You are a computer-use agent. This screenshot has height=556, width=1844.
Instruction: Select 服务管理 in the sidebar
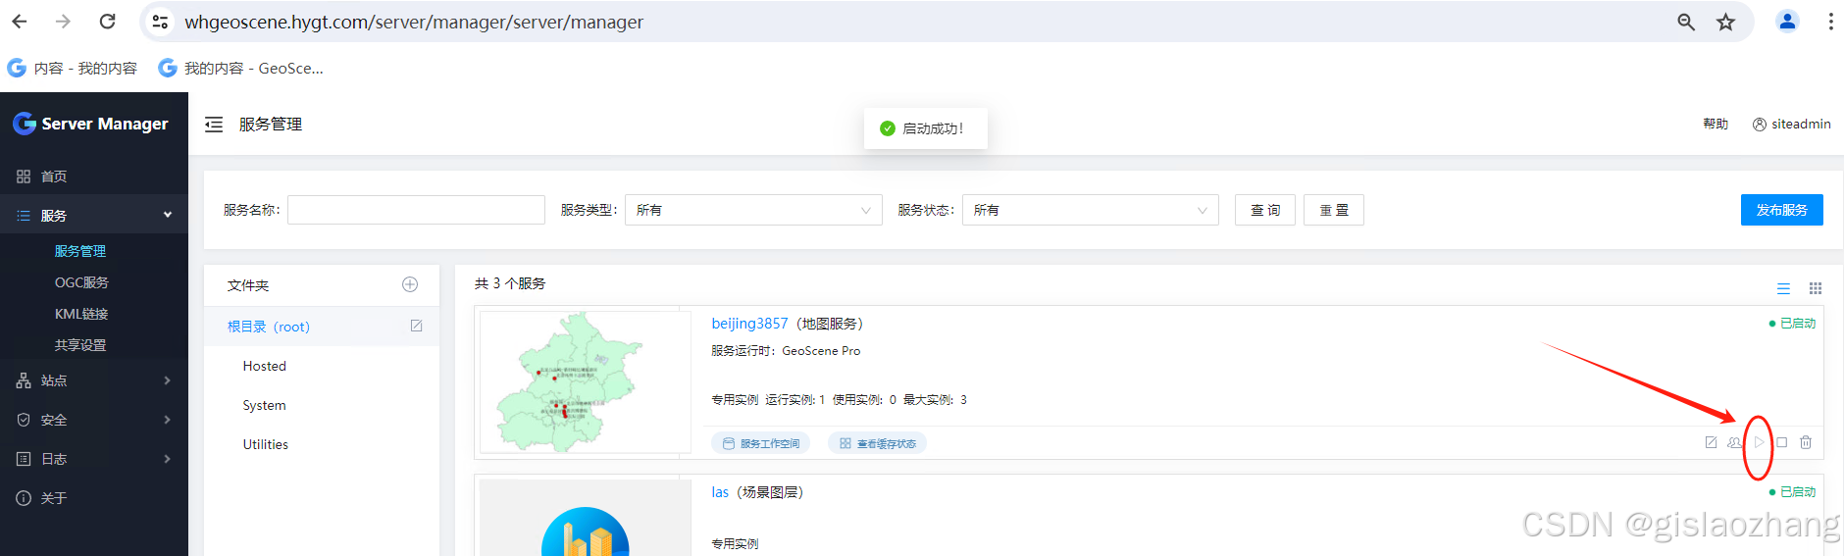80,251
